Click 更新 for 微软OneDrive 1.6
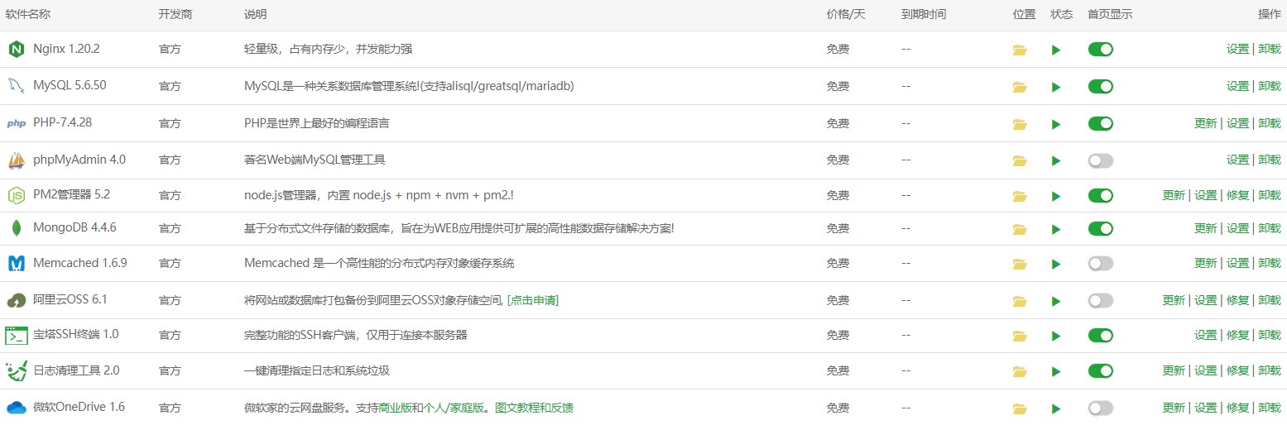The height and width of the screenshot is (425, 1287). coord(1174,408)
